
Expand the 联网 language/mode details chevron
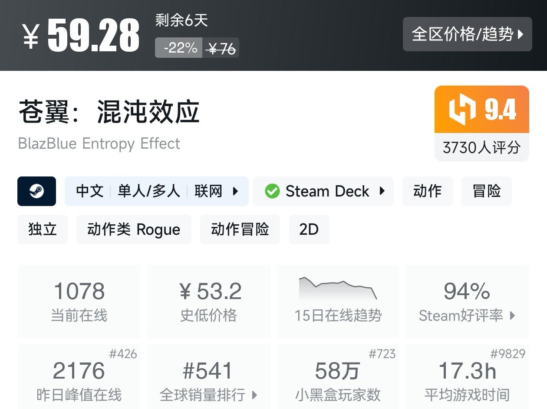236,191
